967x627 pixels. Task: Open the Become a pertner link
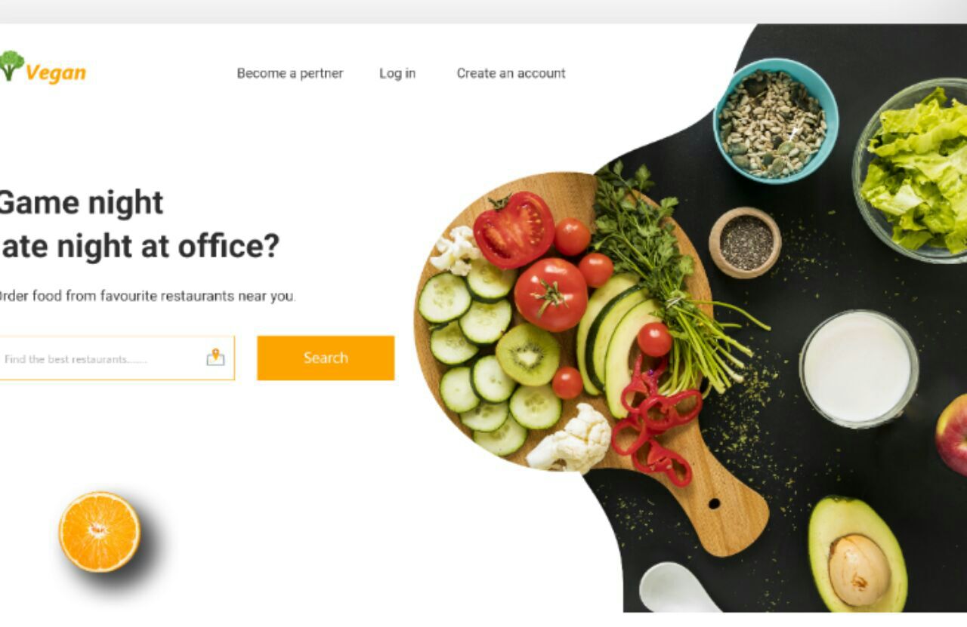(290, 73)
